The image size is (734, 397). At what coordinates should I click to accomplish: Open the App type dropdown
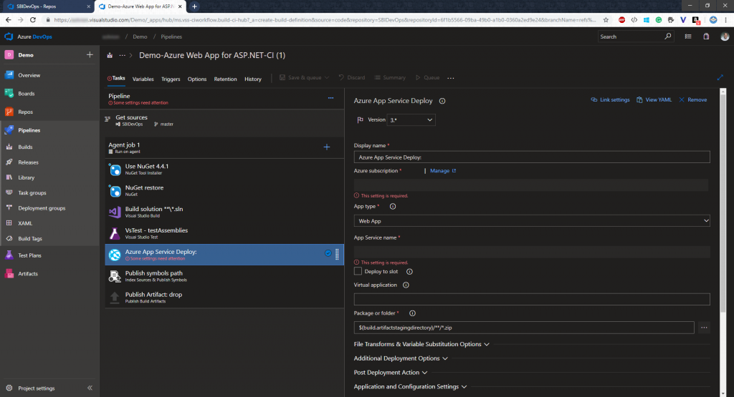coord(532,221)
